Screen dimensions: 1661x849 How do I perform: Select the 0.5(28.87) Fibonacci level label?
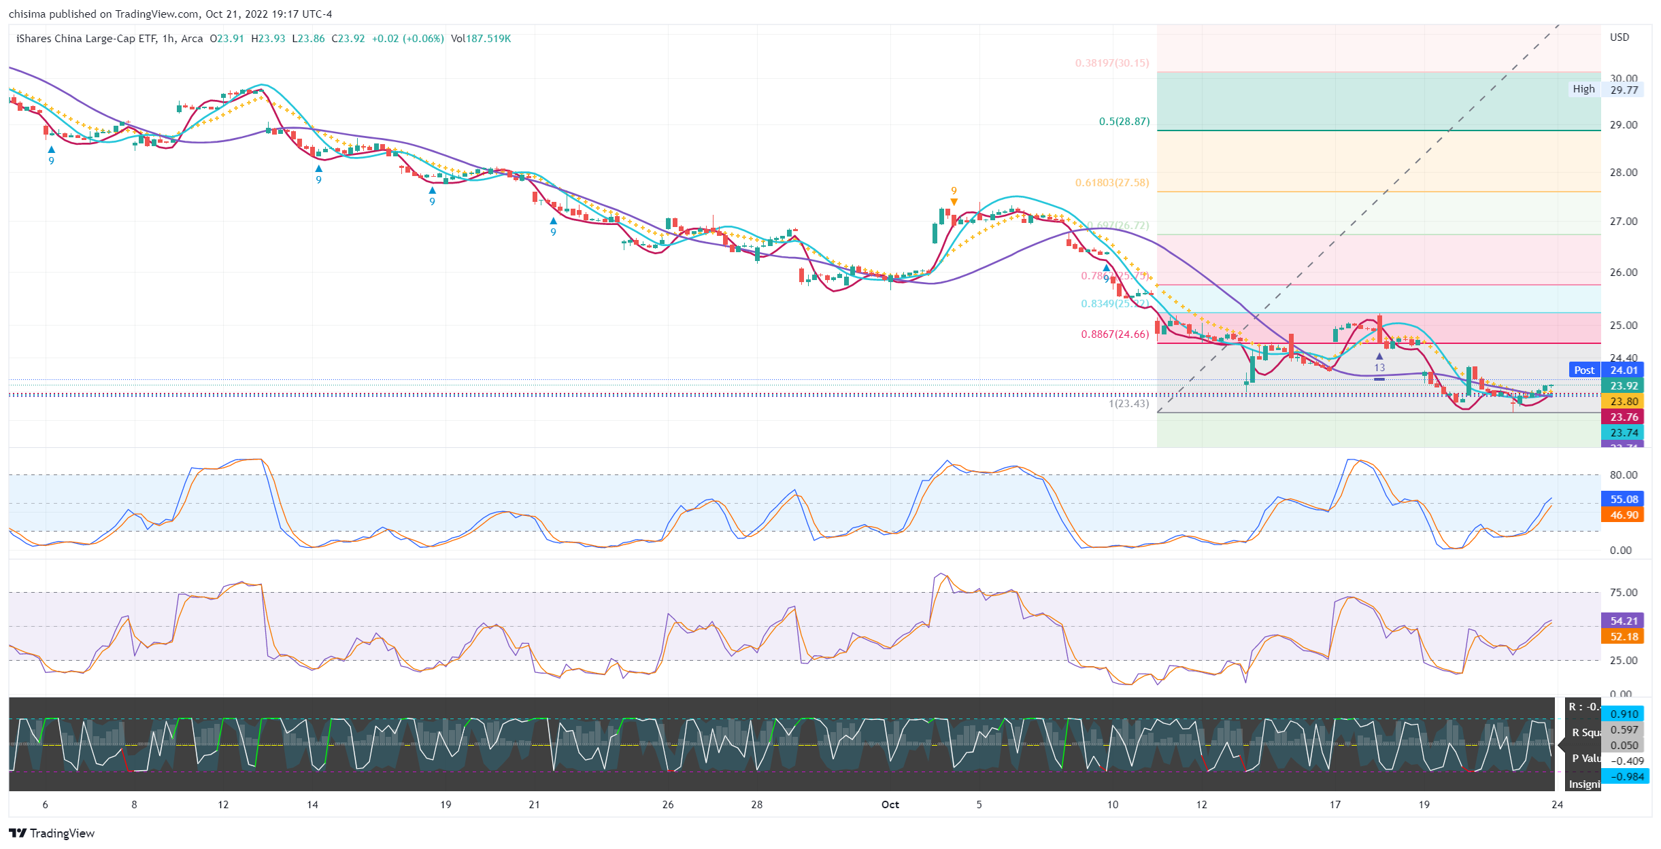[x=1124, y=122]
